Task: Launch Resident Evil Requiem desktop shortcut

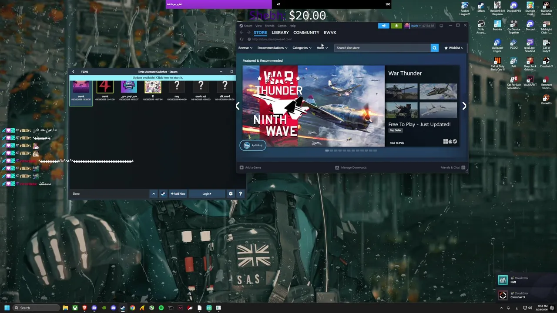Action: [497, 8]
